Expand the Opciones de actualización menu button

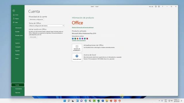point(77,48)
